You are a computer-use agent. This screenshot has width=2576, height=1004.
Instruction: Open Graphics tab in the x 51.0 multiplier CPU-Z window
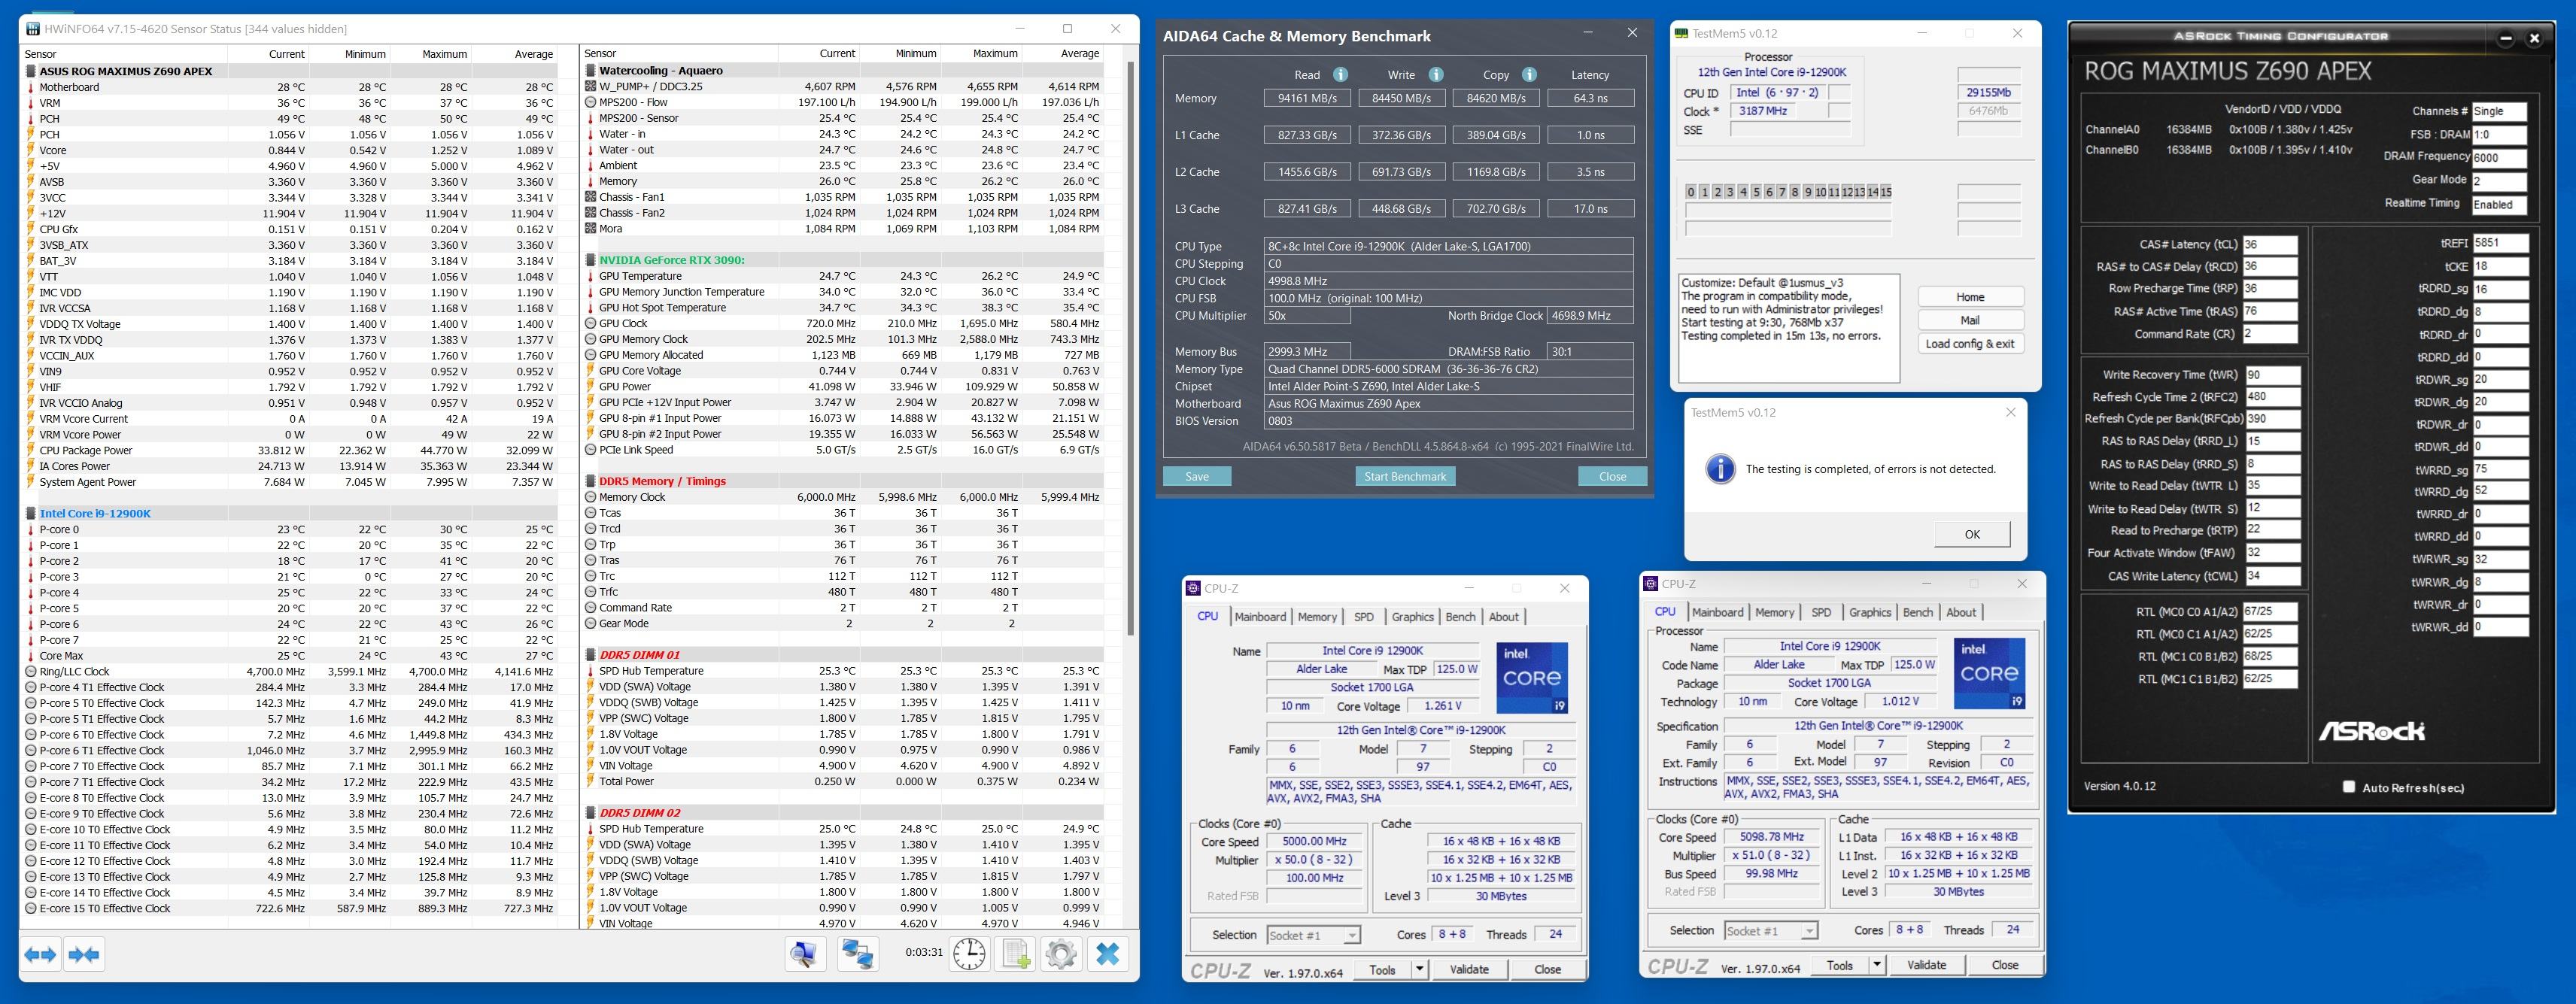pyautogui.click(x=1869, y=612)
